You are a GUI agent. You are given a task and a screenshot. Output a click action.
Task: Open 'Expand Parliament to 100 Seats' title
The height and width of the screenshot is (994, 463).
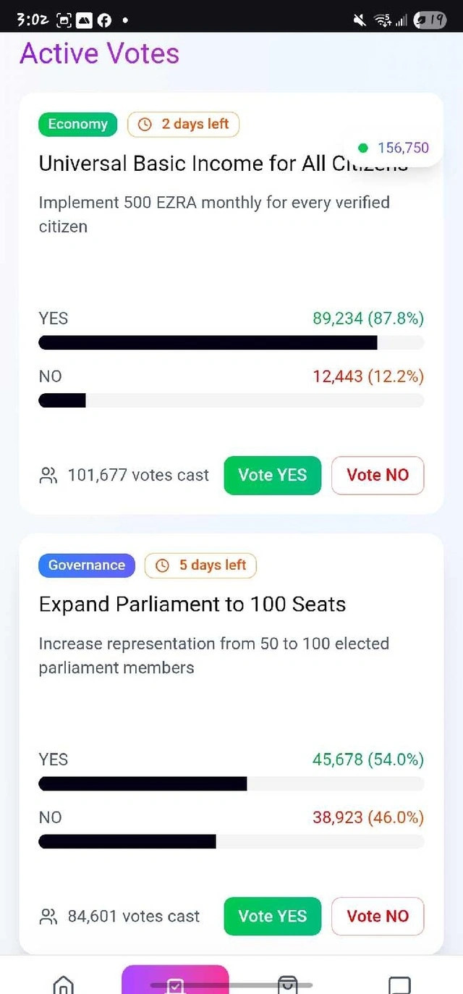(x=192, y=605)
